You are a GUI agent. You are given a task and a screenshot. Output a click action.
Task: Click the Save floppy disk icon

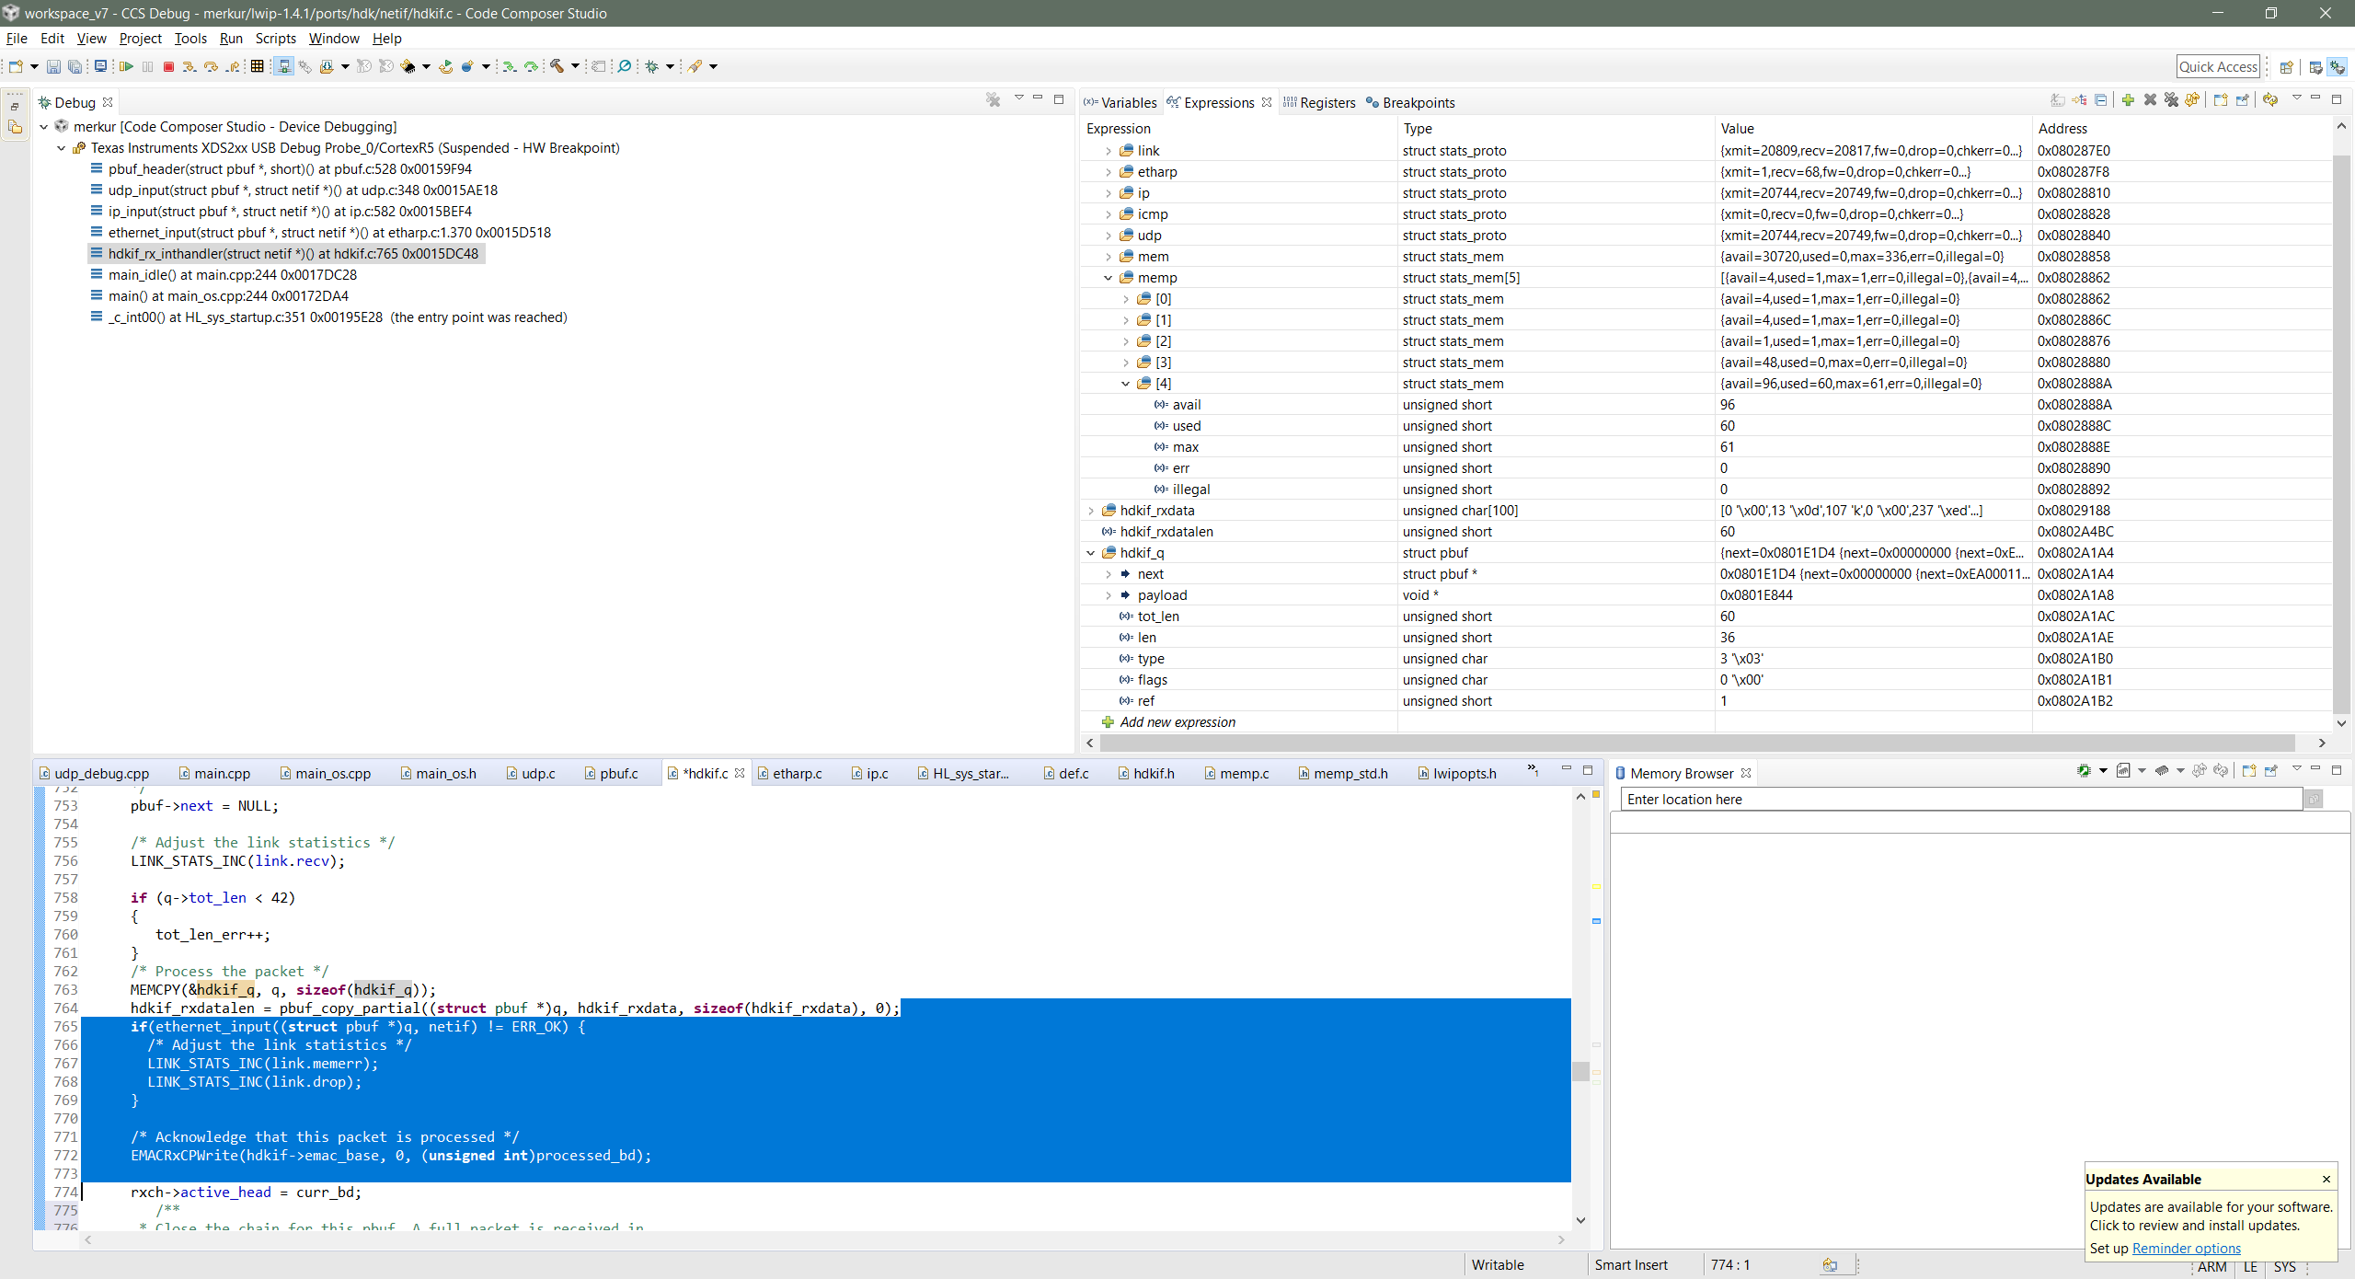(53, 66)
